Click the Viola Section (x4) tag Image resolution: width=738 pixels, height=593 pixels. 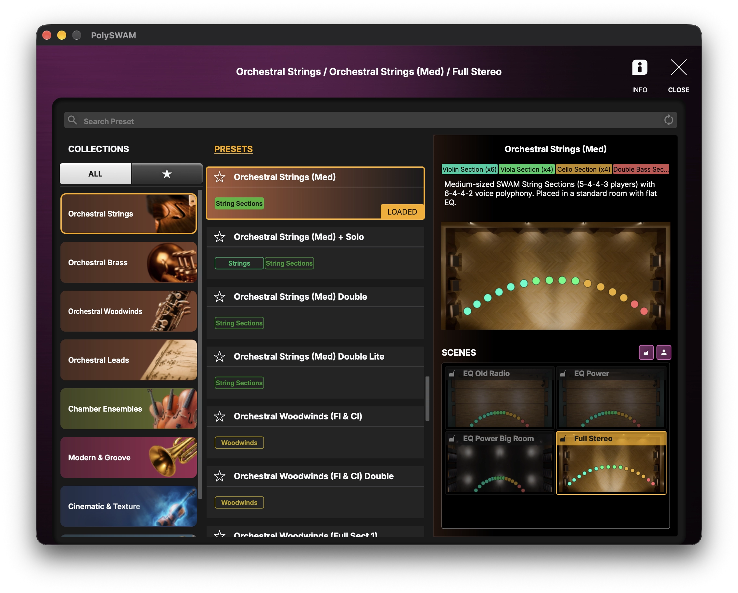527,169
